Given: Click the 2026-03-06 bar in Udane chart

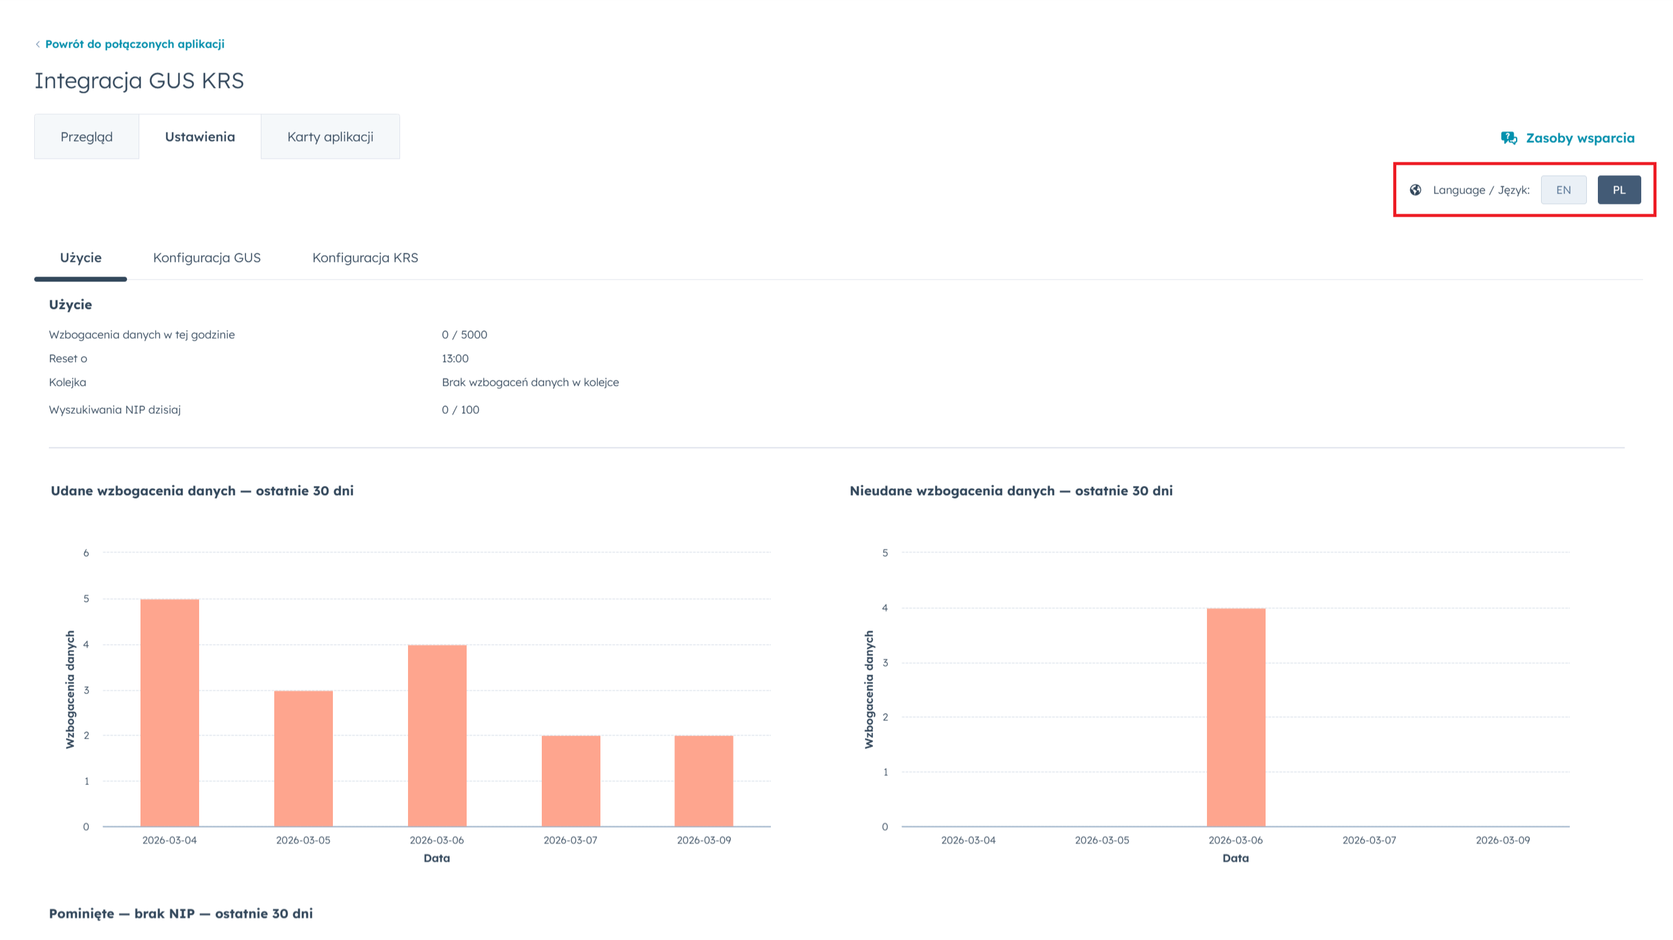Looking at the screenshot, I should coord(437,736).
